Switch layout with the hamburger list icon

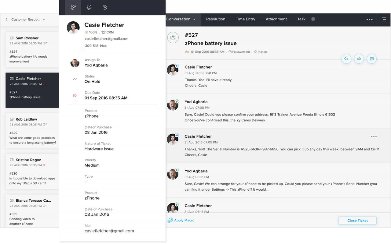384,19
